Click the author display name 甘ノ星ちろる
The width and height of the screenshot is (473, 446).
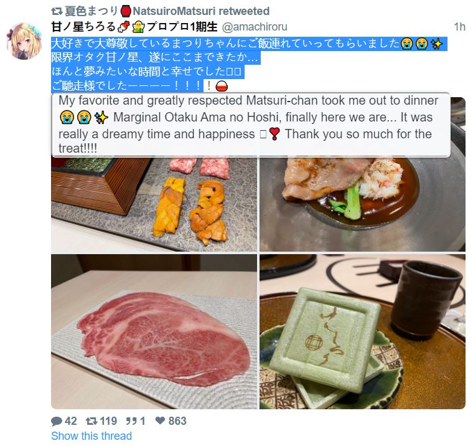coord(83,27)
